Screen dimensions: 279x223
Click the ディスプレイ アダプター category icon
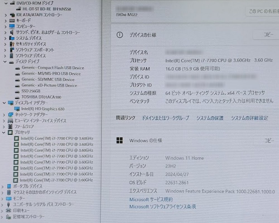(11, 103)
